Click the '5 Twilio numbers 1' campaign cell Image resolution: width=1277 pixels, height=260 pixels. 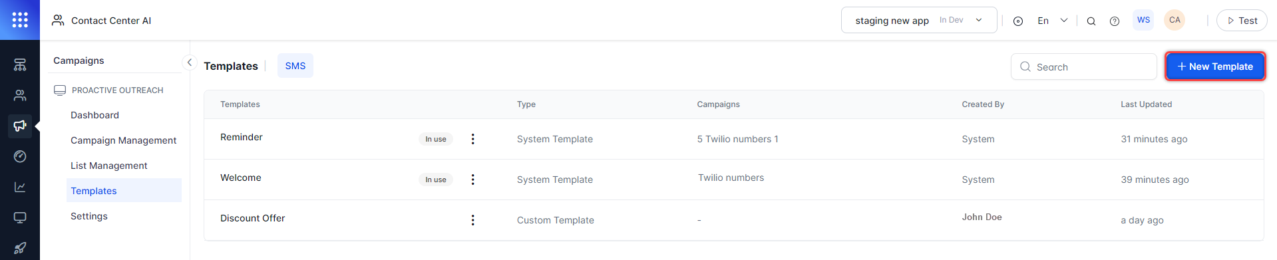pos(737,139)
